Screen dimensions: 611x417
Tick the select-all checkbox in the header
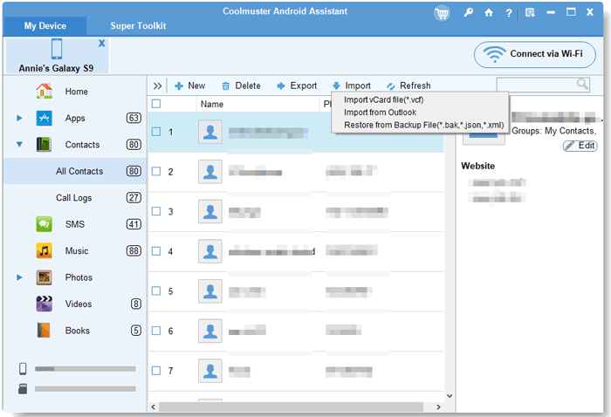[156, 104]
